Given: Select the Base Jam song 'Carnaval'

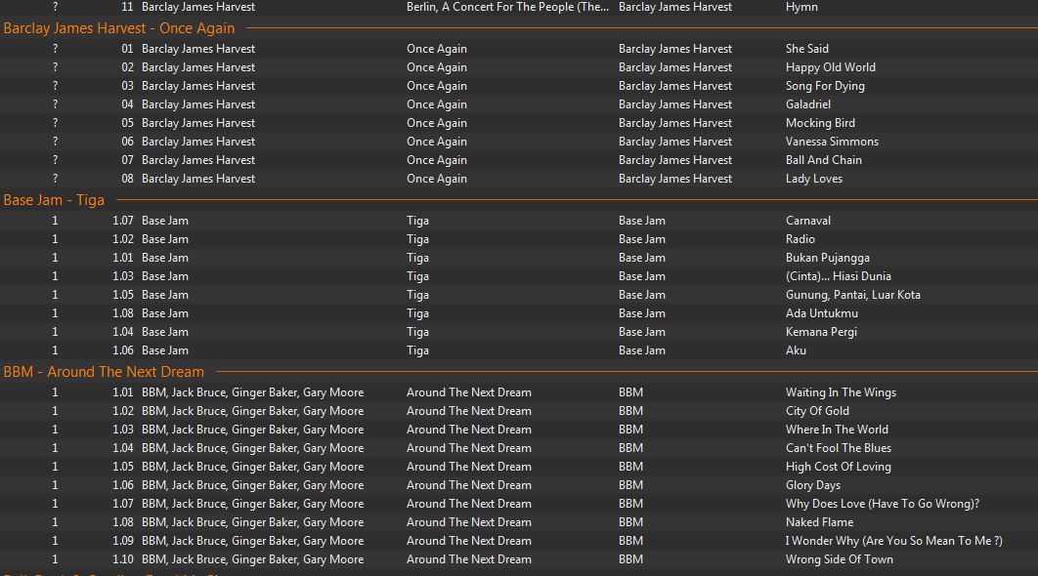Looking at the screenshot, I should (808, 221).
